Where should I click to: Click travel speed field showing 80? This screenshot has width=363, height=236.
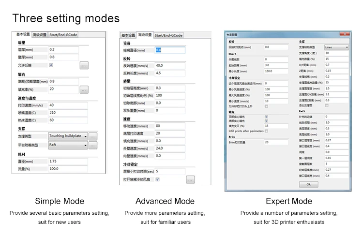point(170,126)
